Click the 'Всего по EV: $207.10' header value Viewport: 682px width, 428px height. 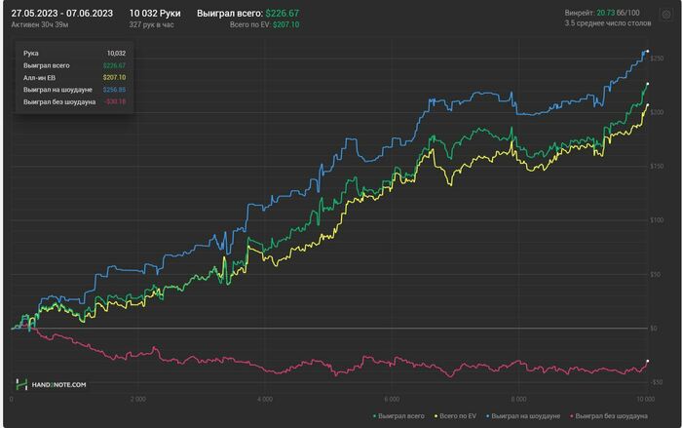tap(264, 24)
